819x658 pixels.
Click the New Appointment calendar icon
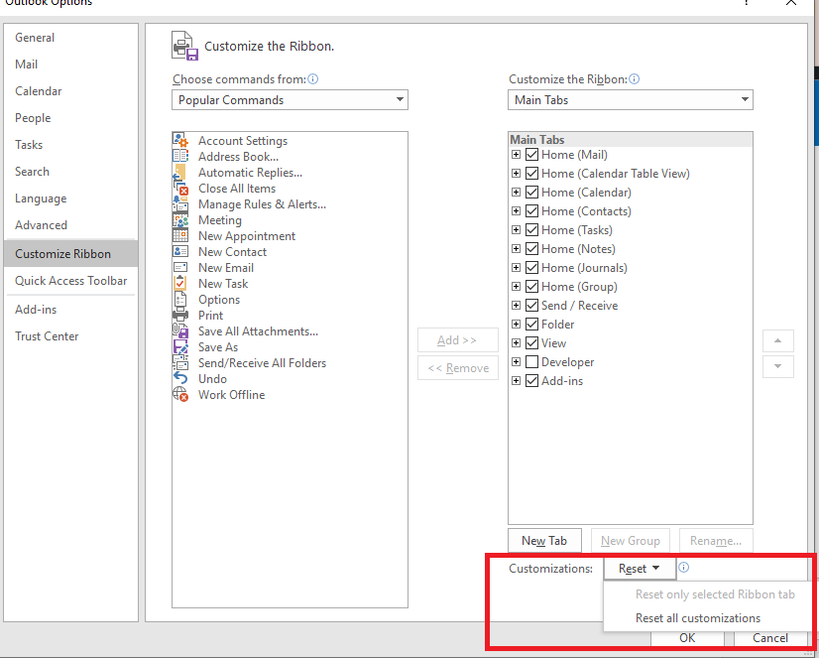[x=180, y=236]
